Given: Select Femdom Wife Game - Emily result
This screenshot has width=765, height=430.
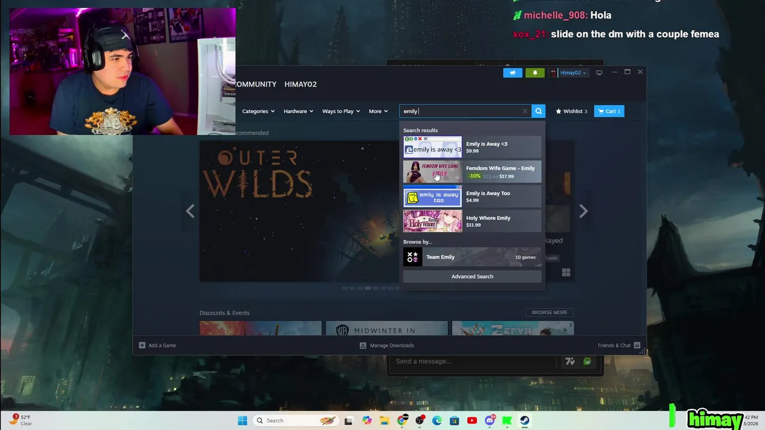Looking at the screenshot, I should point(472,172).
